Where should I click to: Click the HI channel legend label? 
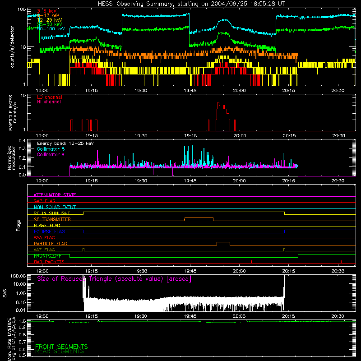pos(49,102)
